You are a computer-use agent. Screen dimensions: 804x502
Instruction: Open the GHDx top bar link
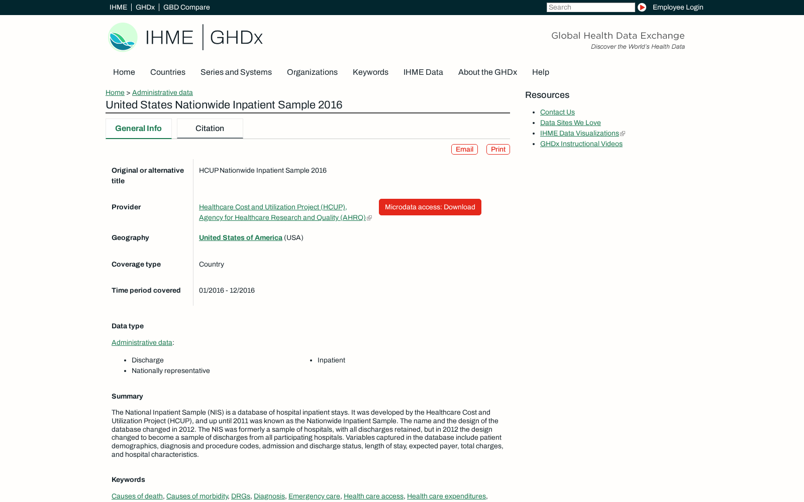tap(145, 7)
